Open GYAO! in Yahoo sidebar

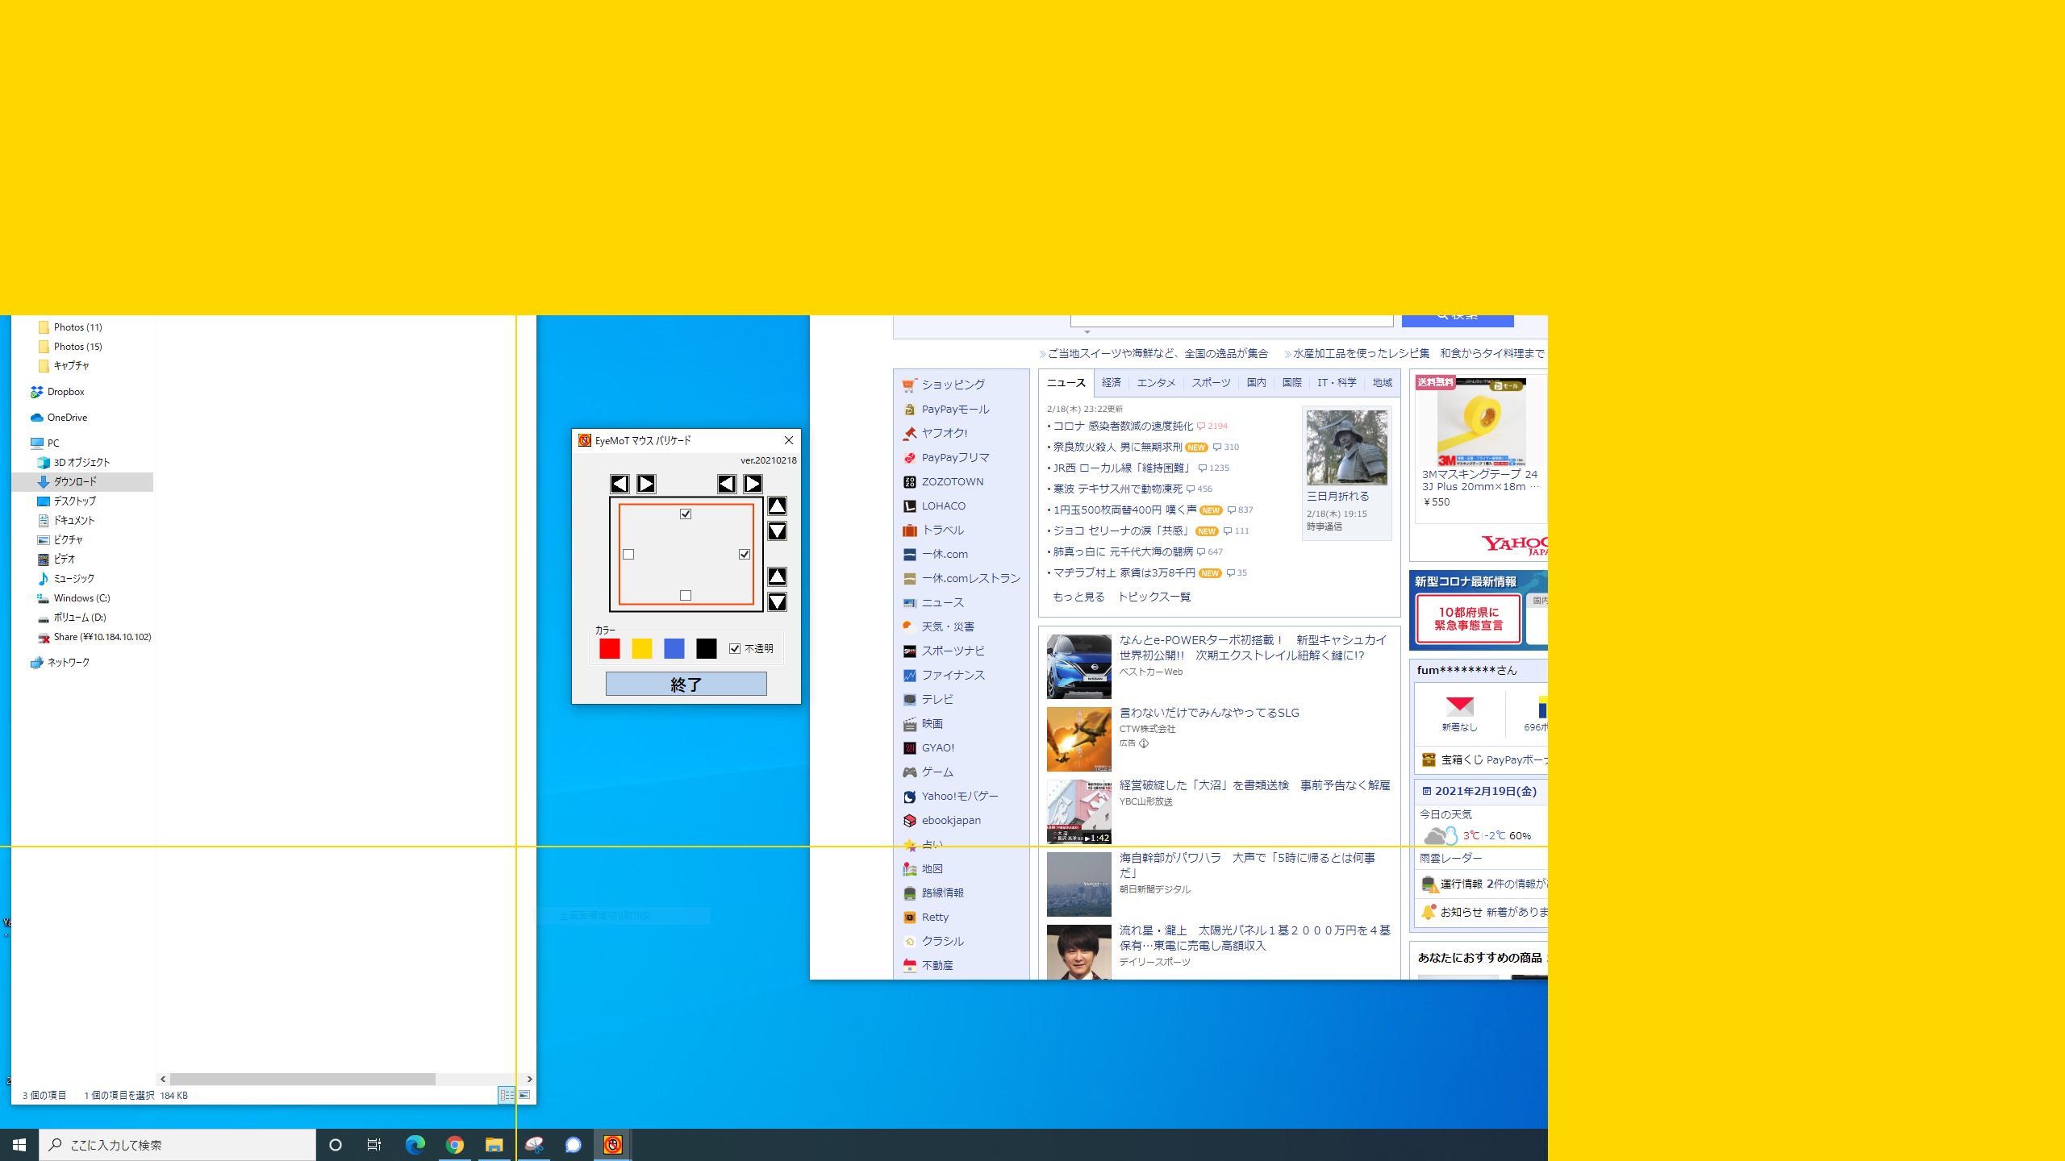click(937, 747)
